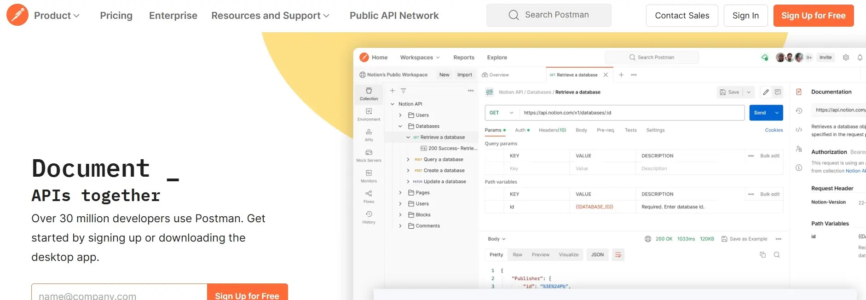Click the team avatars in app header

(789, 58)
